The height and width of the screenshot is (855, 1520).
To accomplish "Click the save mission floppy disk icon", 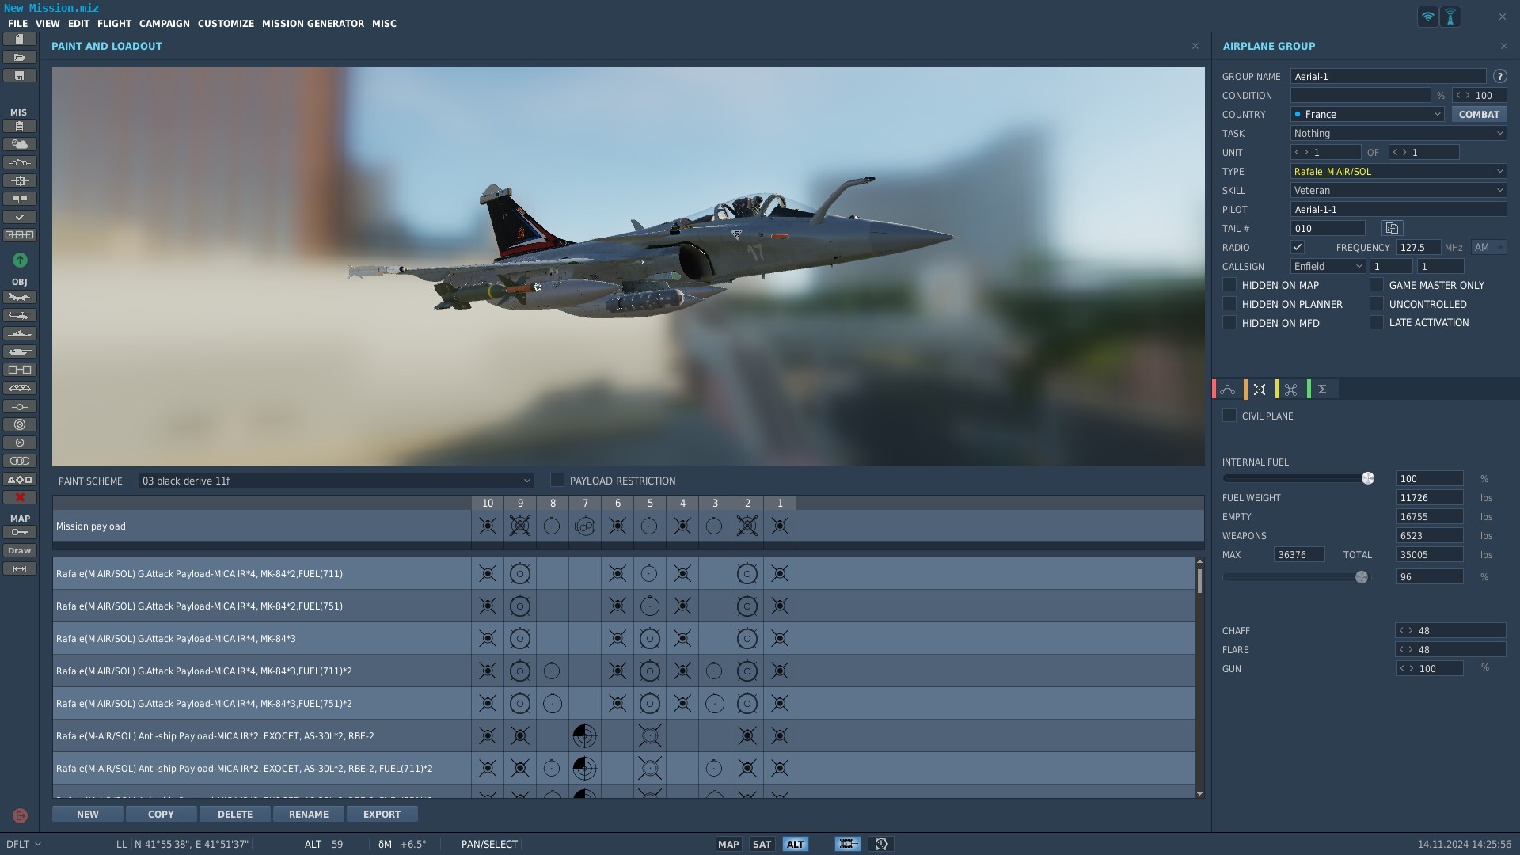I will (x=20, y=75).
